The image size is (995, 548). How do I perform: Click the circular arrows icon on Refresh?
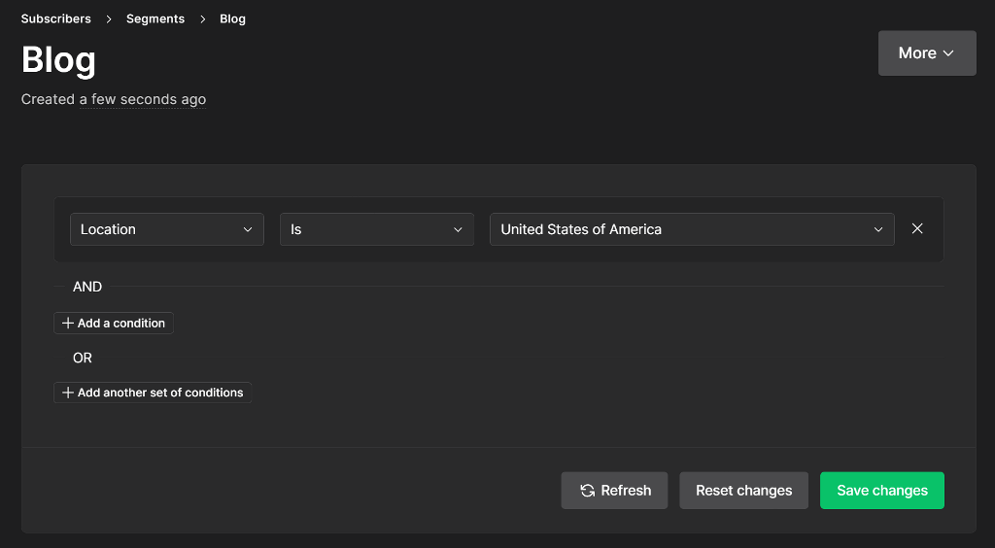tap(587, 491)
